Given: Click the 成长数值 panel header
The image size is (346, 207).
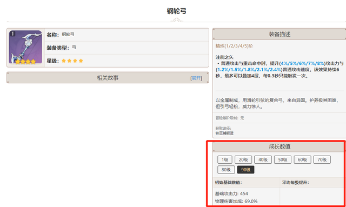Looking at the screenshot, I should pos(280,146).
